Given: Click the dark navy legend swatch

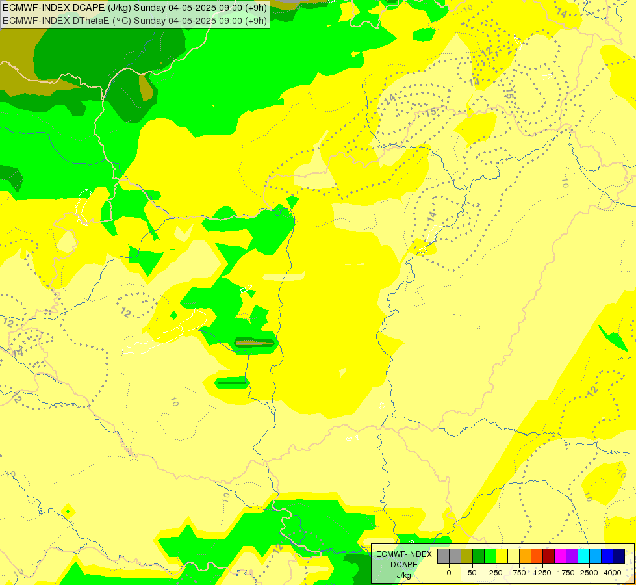Looking at the screenshot, I should [619, 556].
